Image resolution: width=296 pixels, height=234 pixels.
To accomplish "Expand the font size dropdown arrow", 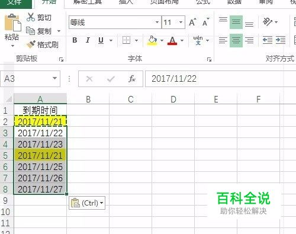I will point(181,22).
